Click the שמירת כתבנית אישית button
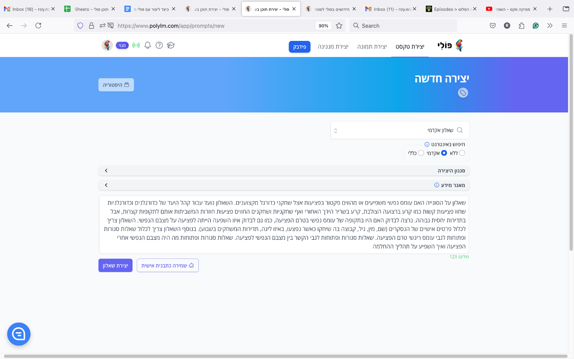 [168, 266]
